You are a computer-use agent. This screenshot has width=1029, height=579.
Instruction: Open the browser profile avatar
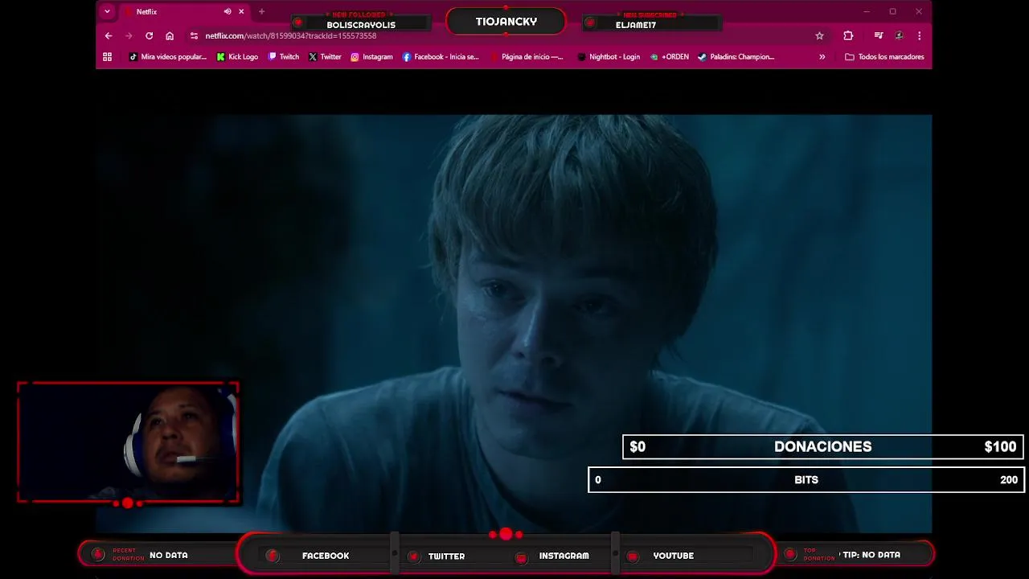click(x=899, y=35)
